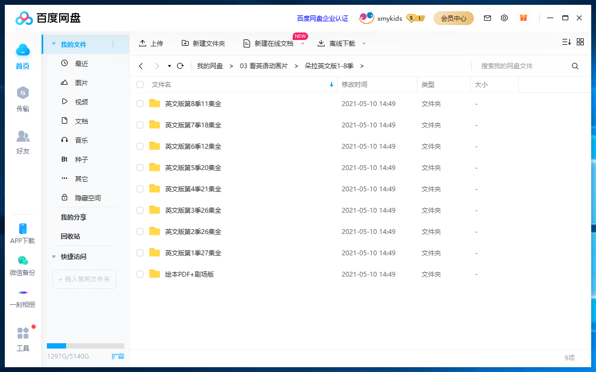The width and height of the screenshot is (596, 372).
Task: Open the sort order icon
Action: pyautogui.click(x=566, y=42)
